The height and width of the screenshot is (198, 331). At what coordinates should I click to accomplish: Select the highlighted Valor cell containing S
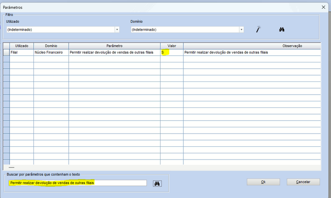click(171, 52)
